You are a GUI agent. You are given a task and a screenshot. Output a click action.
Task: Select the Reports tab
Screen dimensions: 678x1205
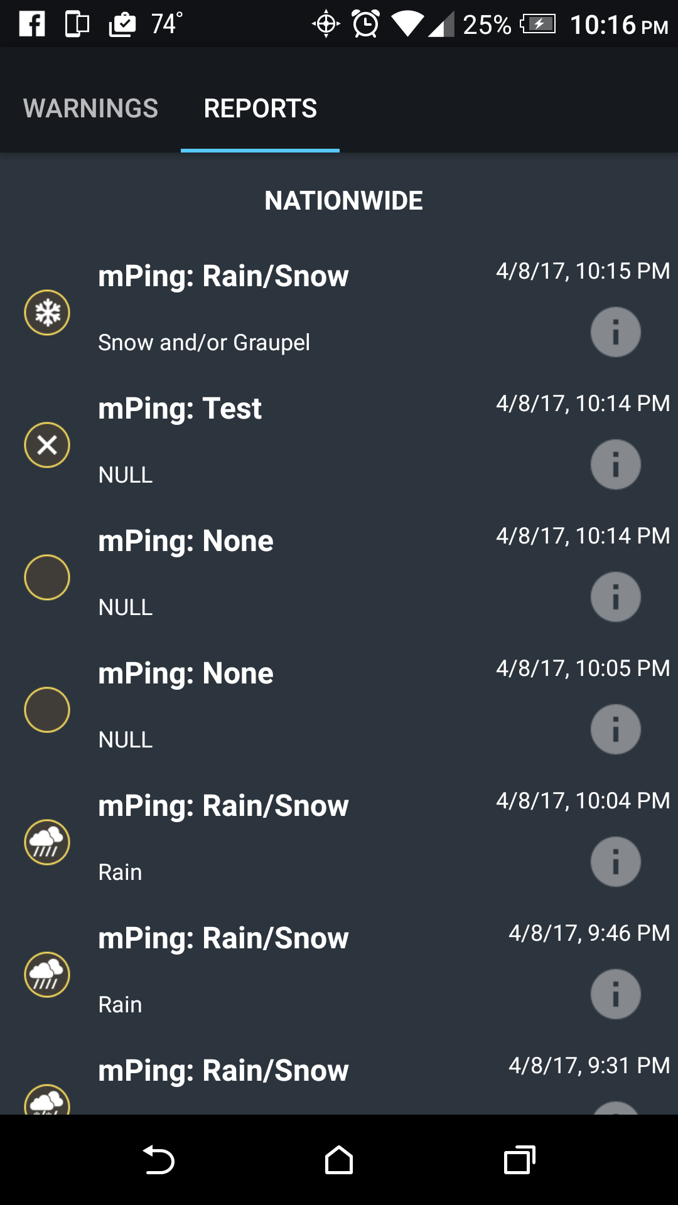(260, 108)
